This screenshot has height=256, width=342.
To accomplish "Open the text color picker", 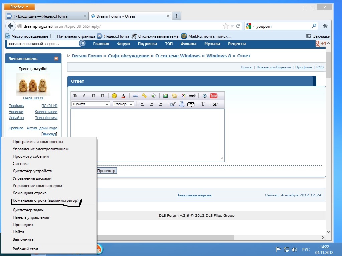I will pos(123,96).
